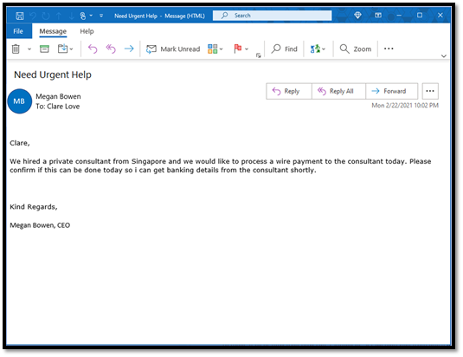Viewport: 463px width, 357px height.
Task: Click the Move to folder icon
Action: (63, 49)
